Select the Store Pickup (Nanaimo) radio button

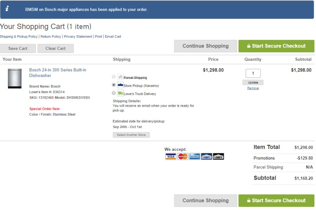pyautogui.click(x=114, y=85)
